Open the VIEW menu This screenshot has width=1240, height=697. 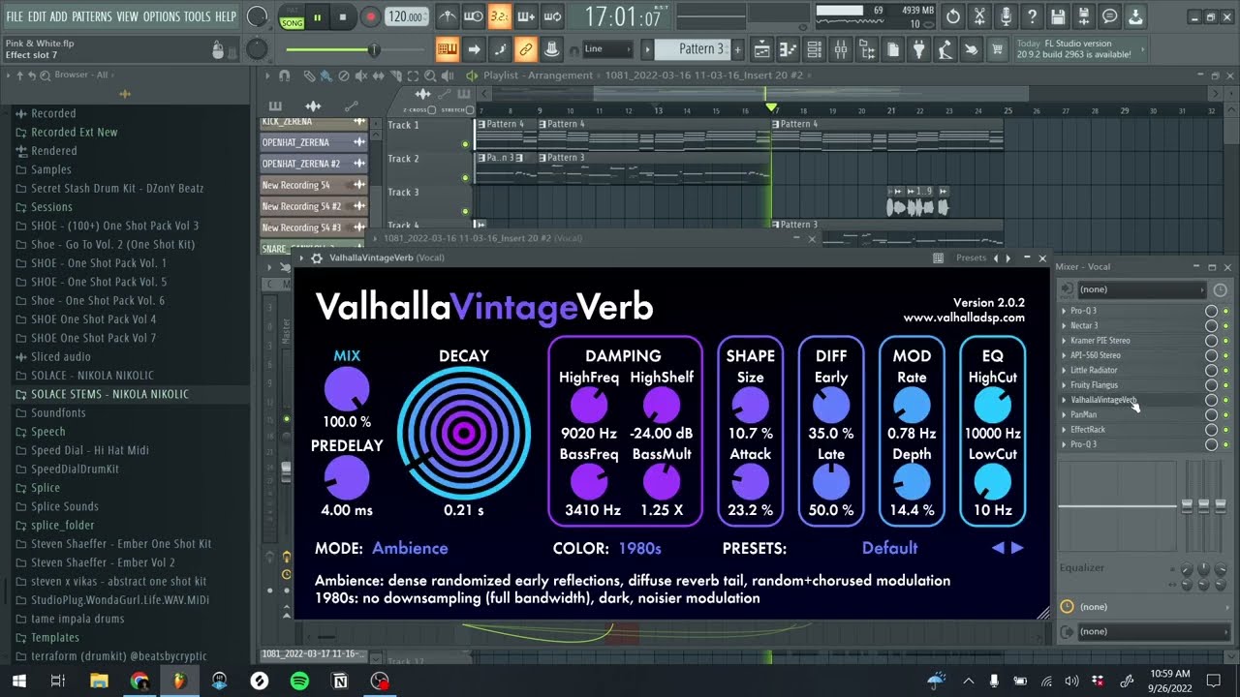[127, 16]
